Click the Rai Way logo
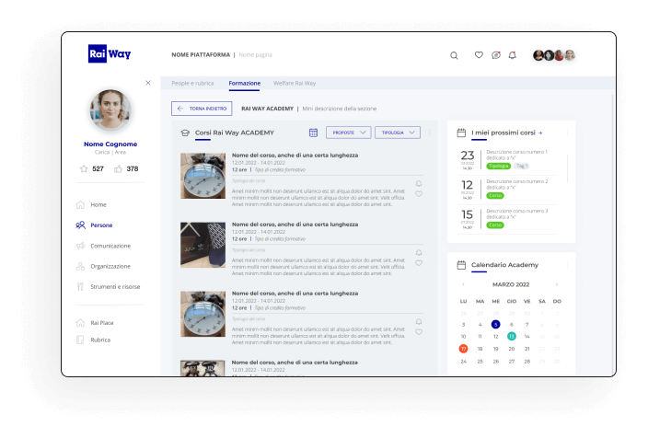648x438 pixels. click(x=110, y=54)
